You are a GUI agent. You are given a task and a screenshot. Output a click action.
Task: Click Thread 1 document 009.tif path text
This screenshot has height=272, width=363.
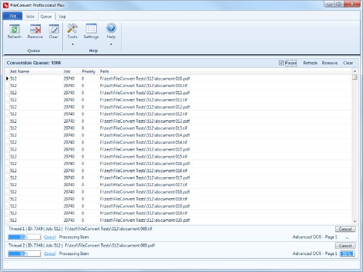108,228
